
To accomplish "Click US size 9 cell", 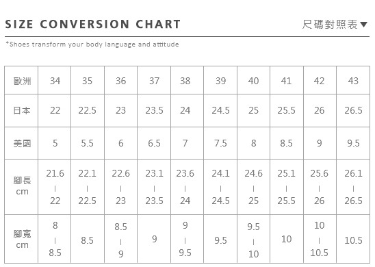I will 320,143.
